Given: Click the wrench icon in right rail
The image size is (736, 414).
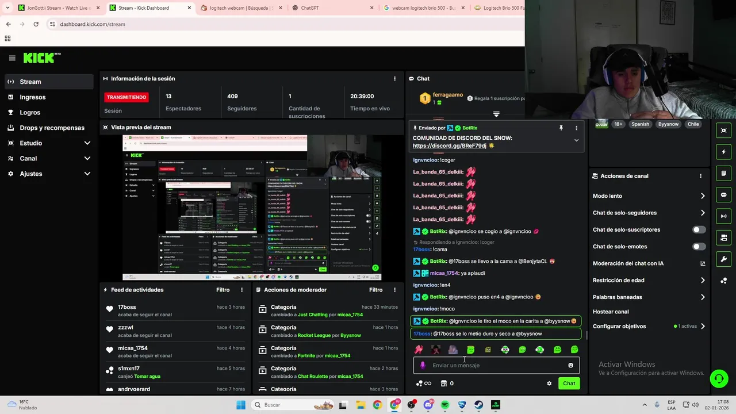Looking at the screenshot, I should tap(723, 259).
